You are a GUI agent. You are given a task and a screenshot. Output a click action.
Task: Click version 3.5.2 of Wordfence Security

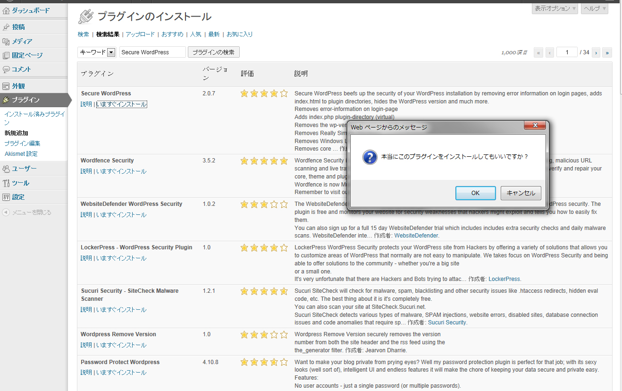tap(209, 161)
